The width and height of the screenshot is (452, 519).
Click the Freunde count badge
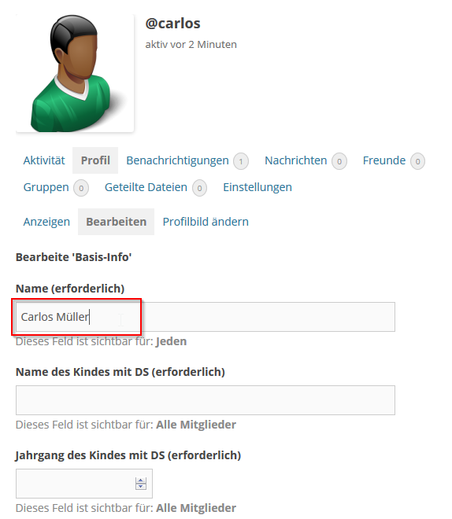point(417,161)
